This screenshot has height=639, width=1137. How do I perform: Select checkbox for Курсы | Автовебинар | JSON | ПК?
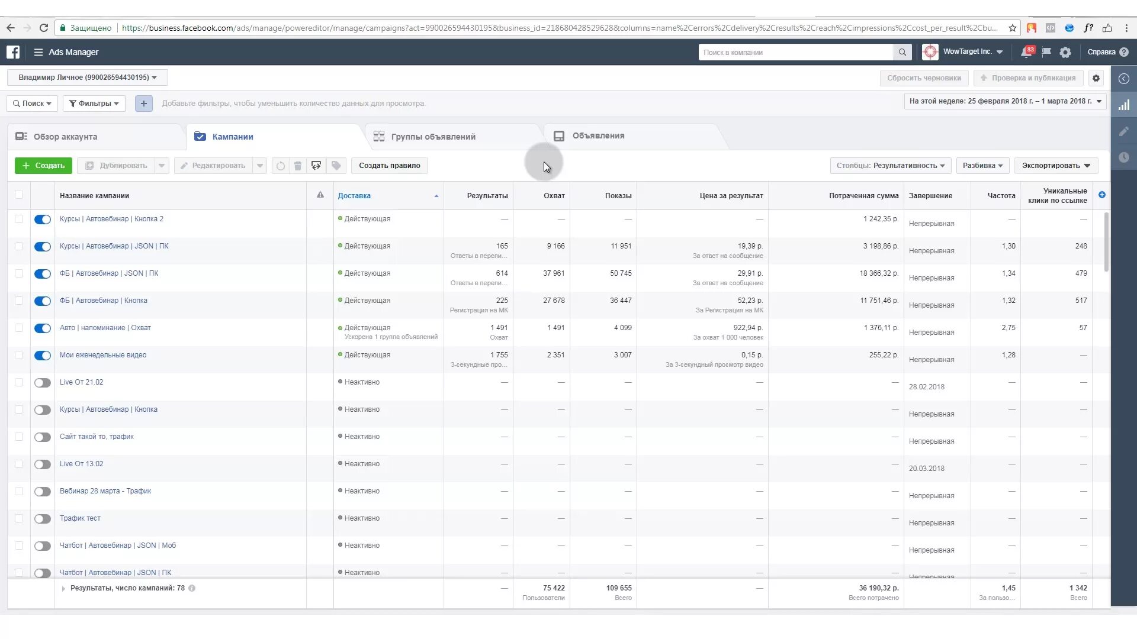click(x=19, y=246)
